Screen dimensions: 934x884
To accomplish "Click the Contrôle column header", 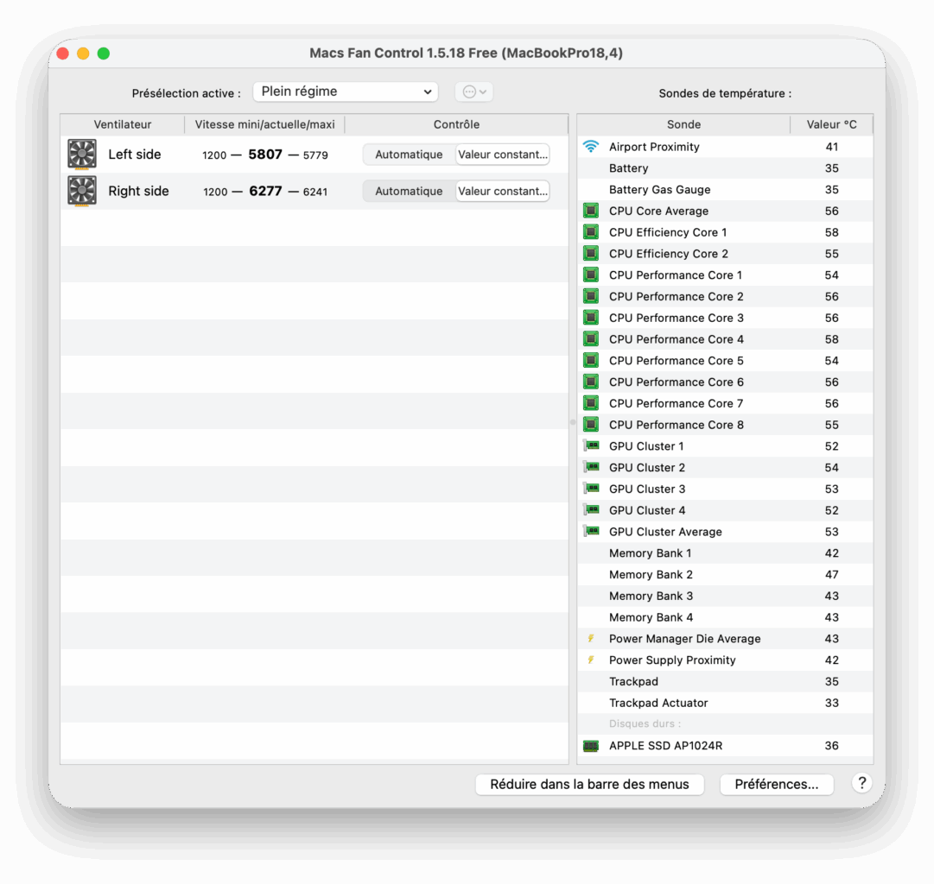I will point(456,124).
